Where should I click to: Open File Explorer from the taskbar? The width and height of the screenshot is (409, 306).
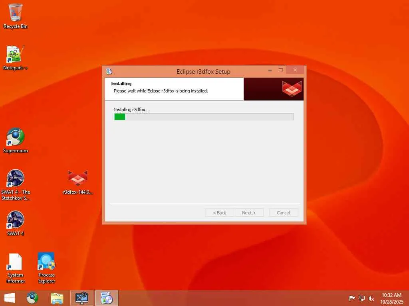57,298
